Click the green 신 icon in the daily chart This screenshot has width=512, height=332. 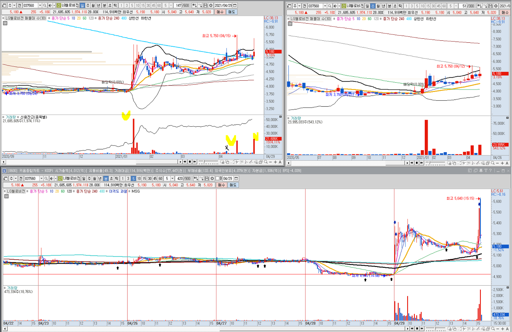click(x=58, y=5)
